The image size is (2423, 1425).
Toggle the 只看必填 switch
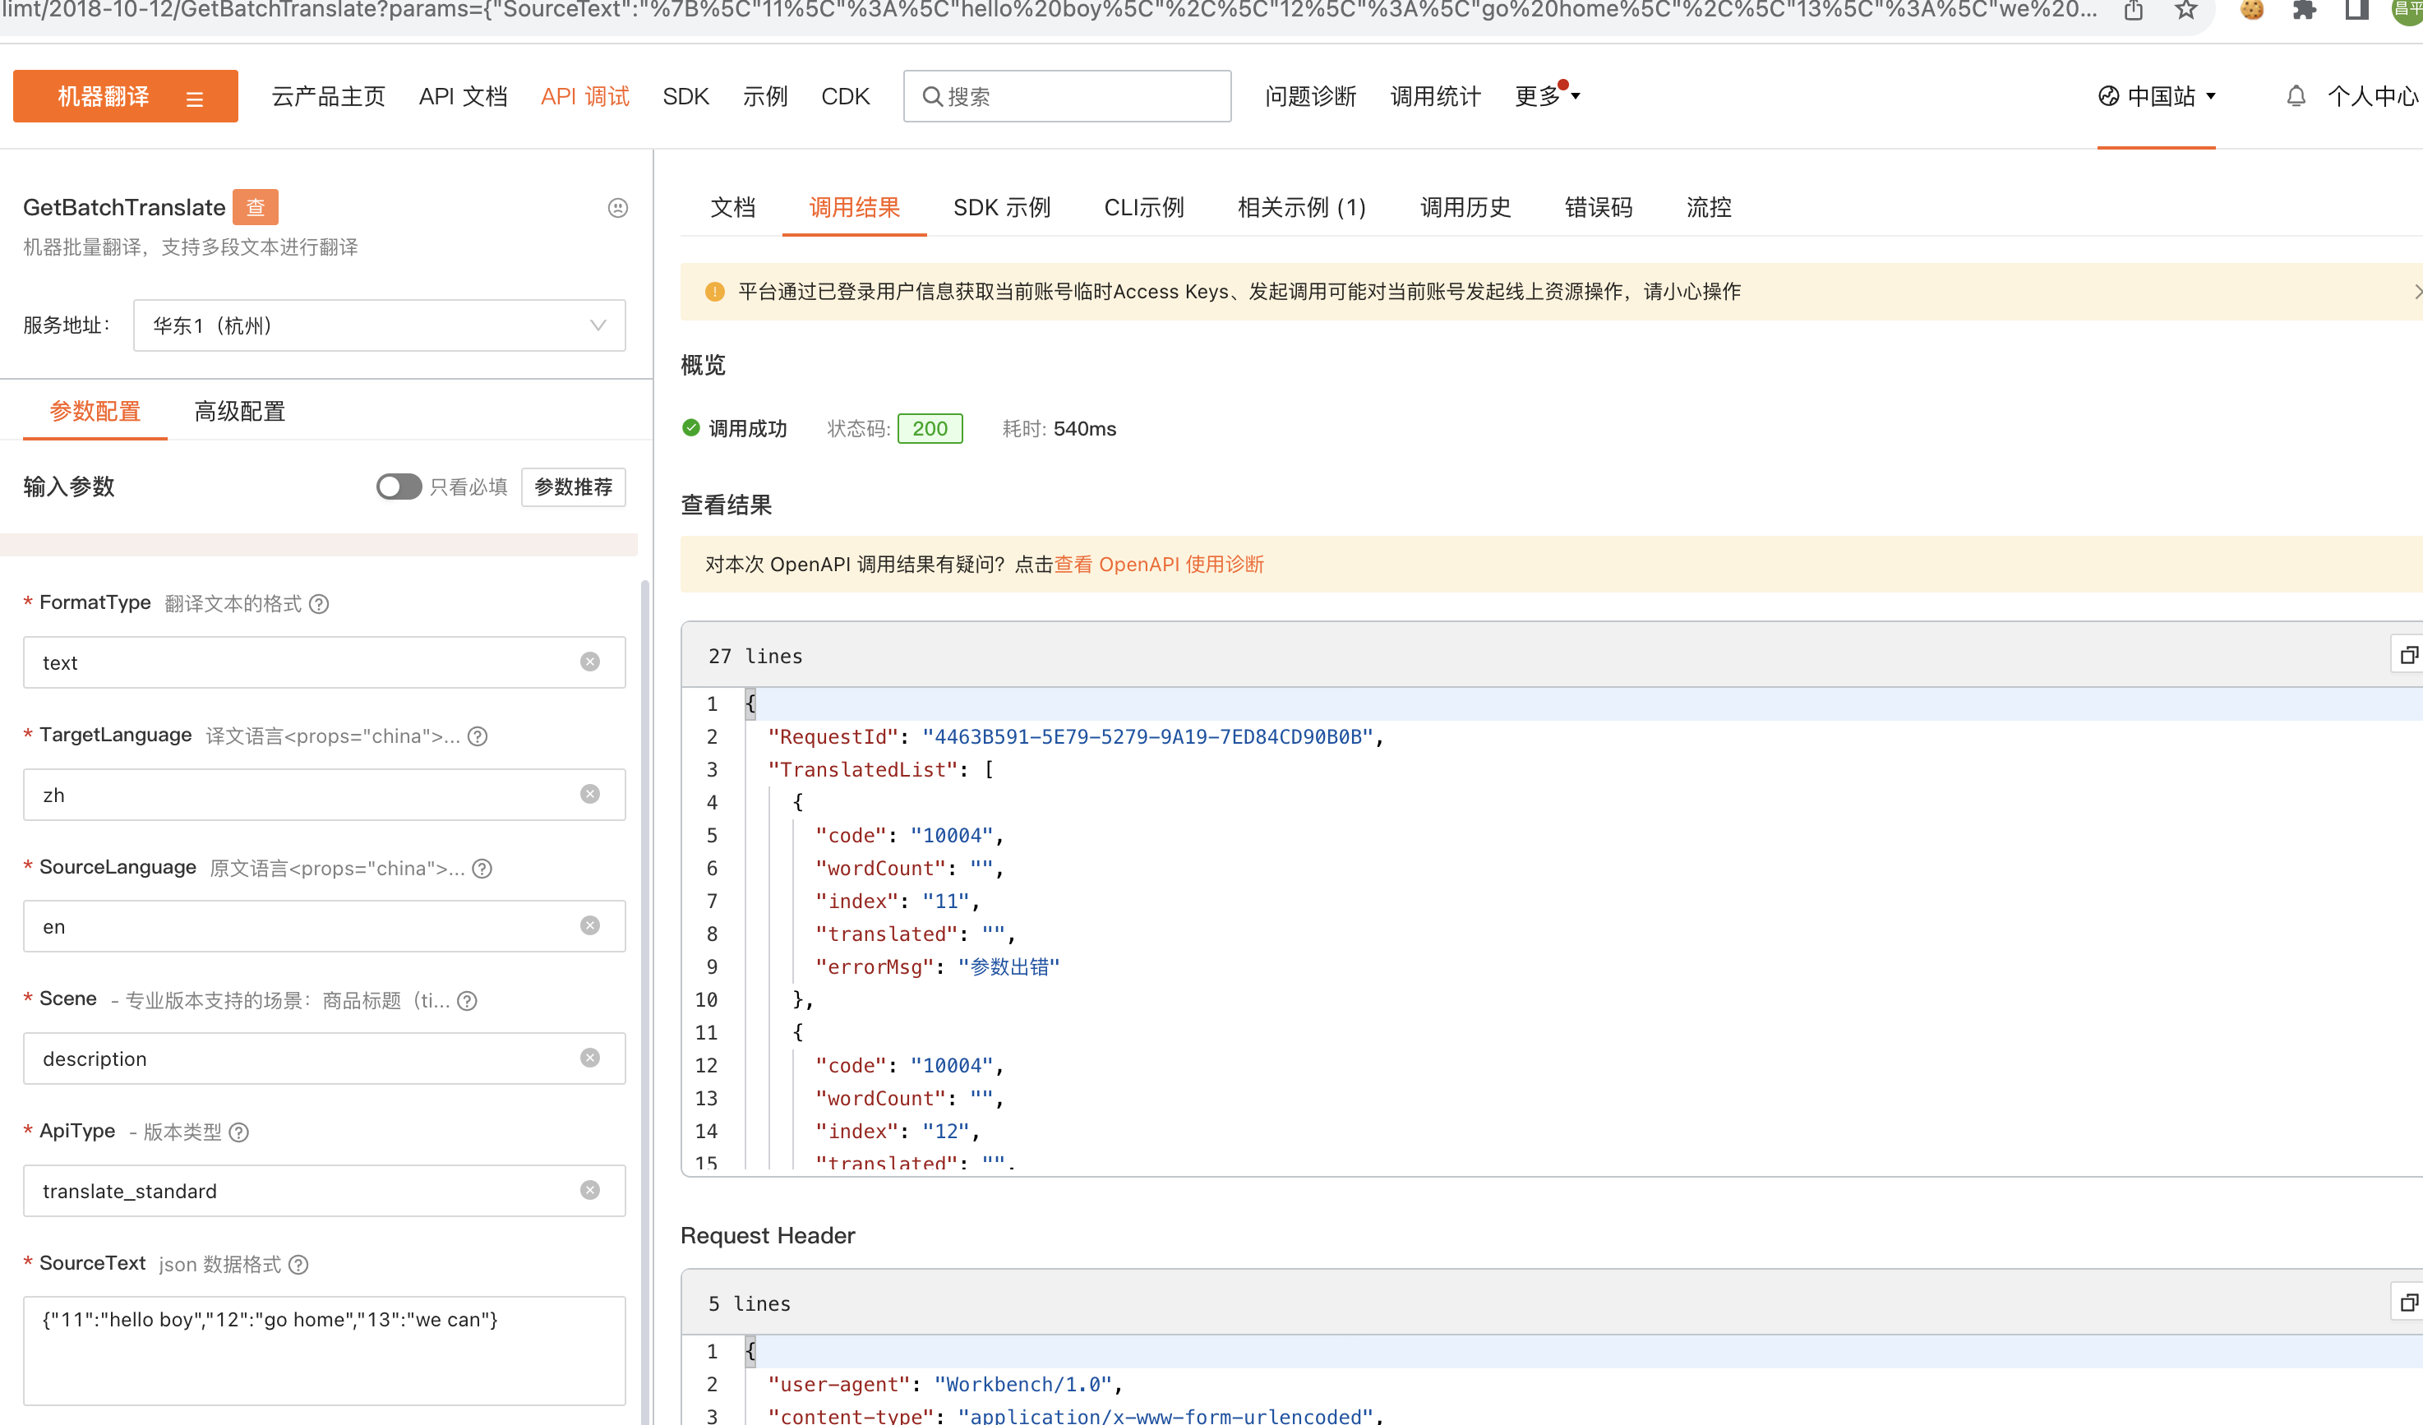point(398,487)
